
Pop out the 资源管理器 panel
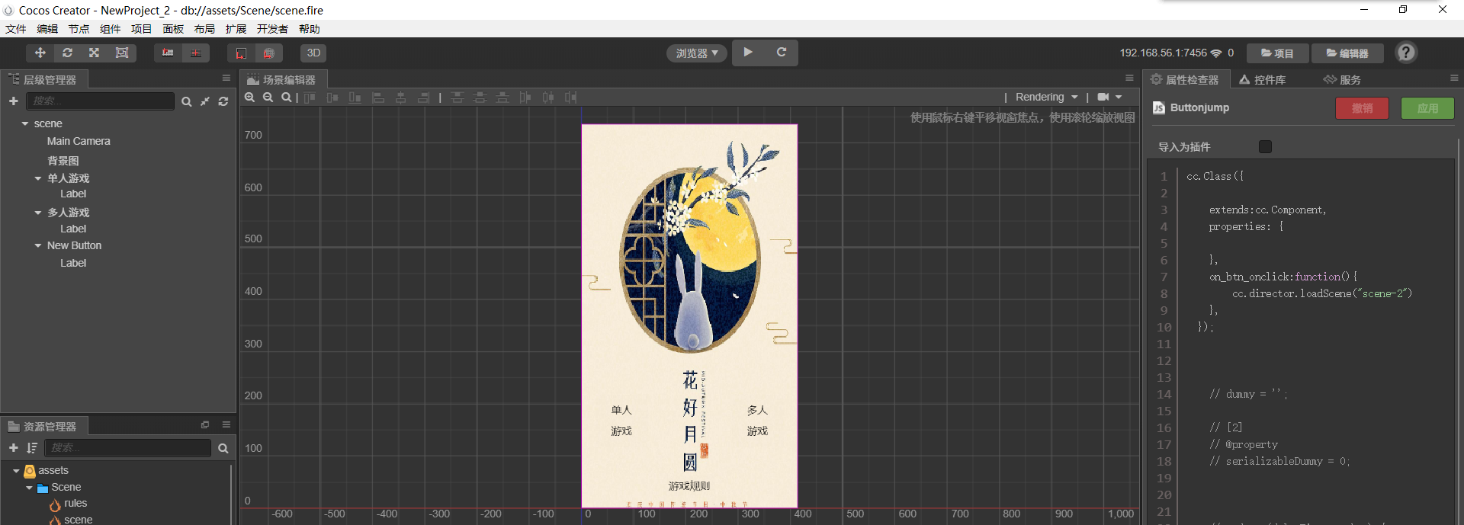(205, 424)
